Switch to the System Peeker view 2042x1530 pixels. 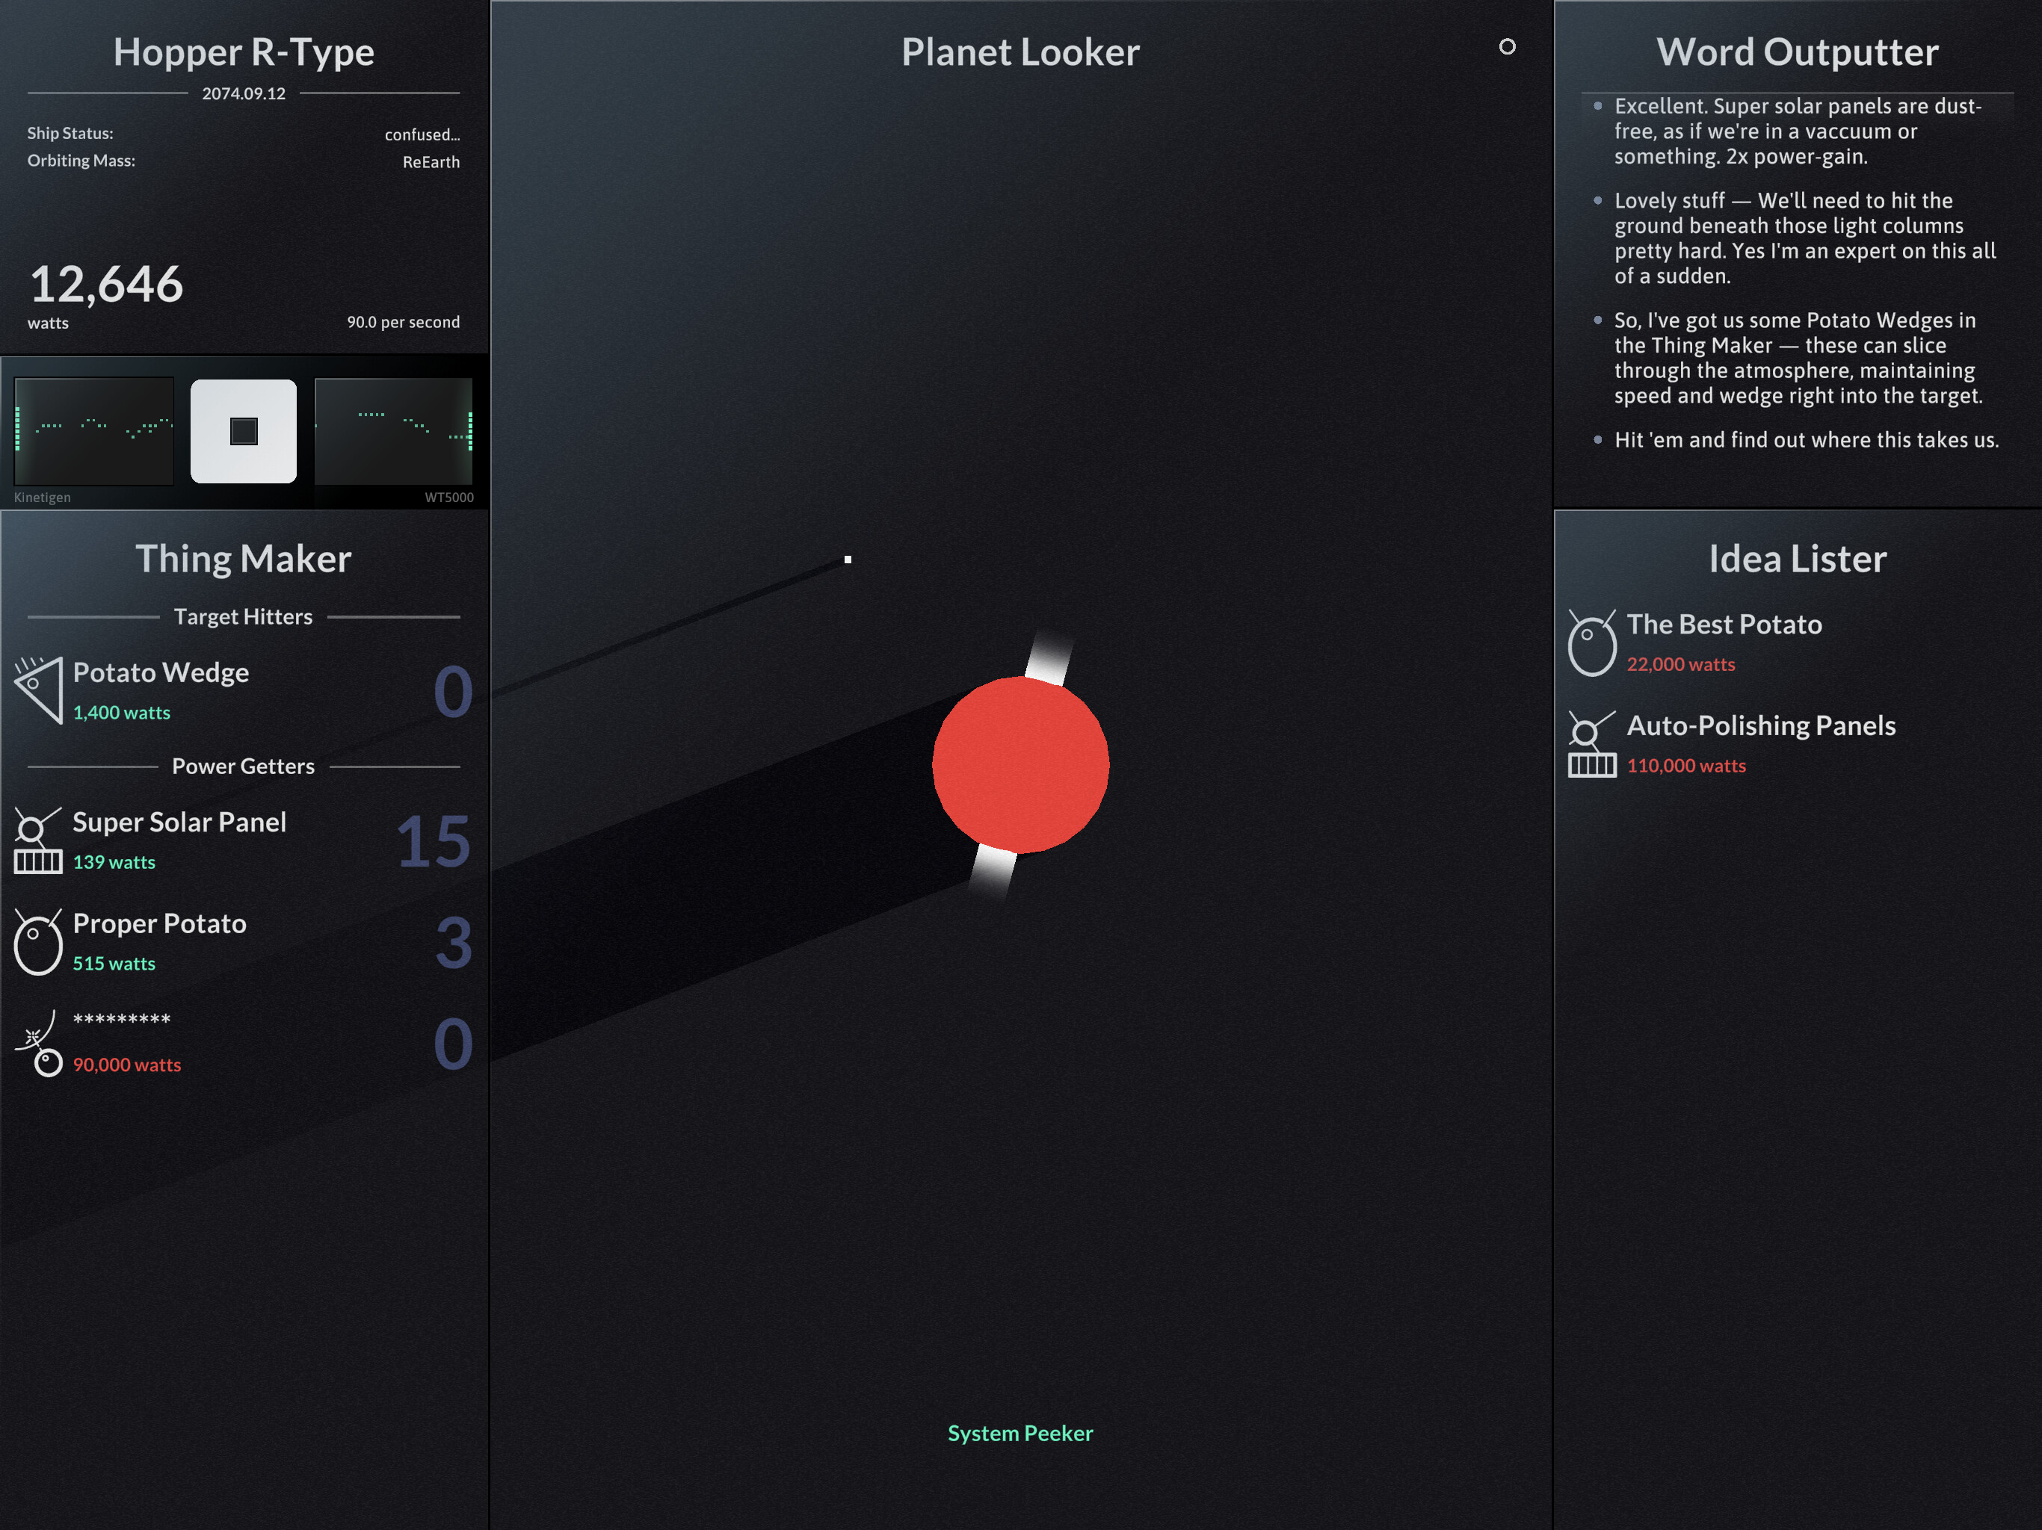pos(1020,1433)
